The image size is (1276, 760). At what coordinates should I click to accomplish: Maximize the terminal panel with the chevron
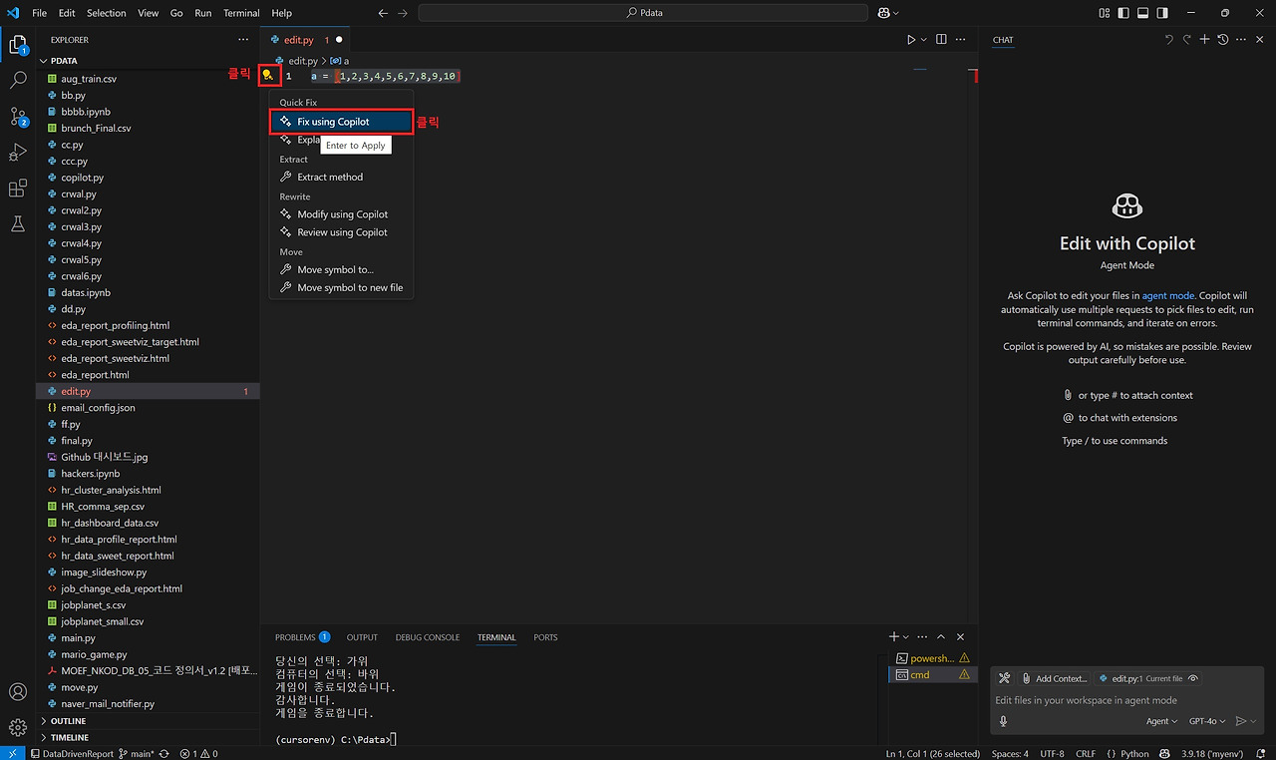pos(941,636)
